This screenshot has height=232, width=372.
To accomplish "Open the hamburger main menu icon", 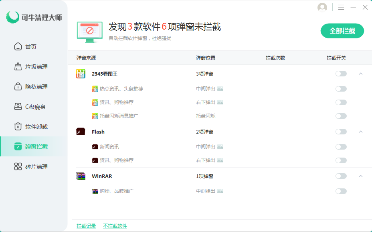I will coord(341,7).
